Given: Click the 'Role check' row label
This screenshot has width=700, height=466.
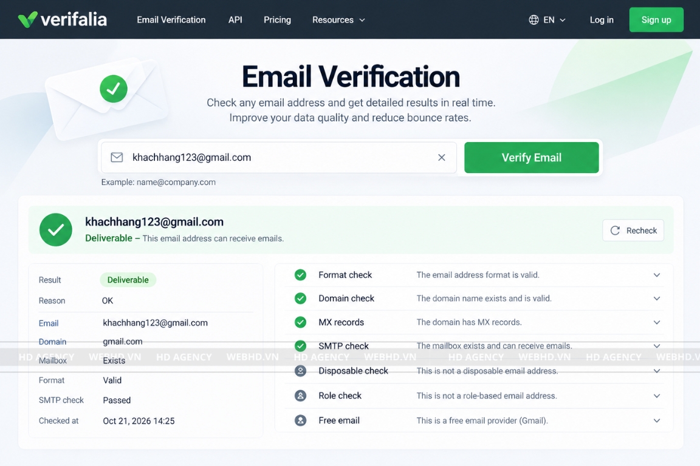Looking at the screenshot, I should click(340, 396).
